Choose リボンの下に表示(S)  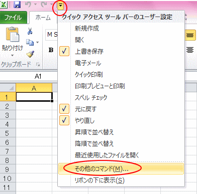(x=121, y=180)
